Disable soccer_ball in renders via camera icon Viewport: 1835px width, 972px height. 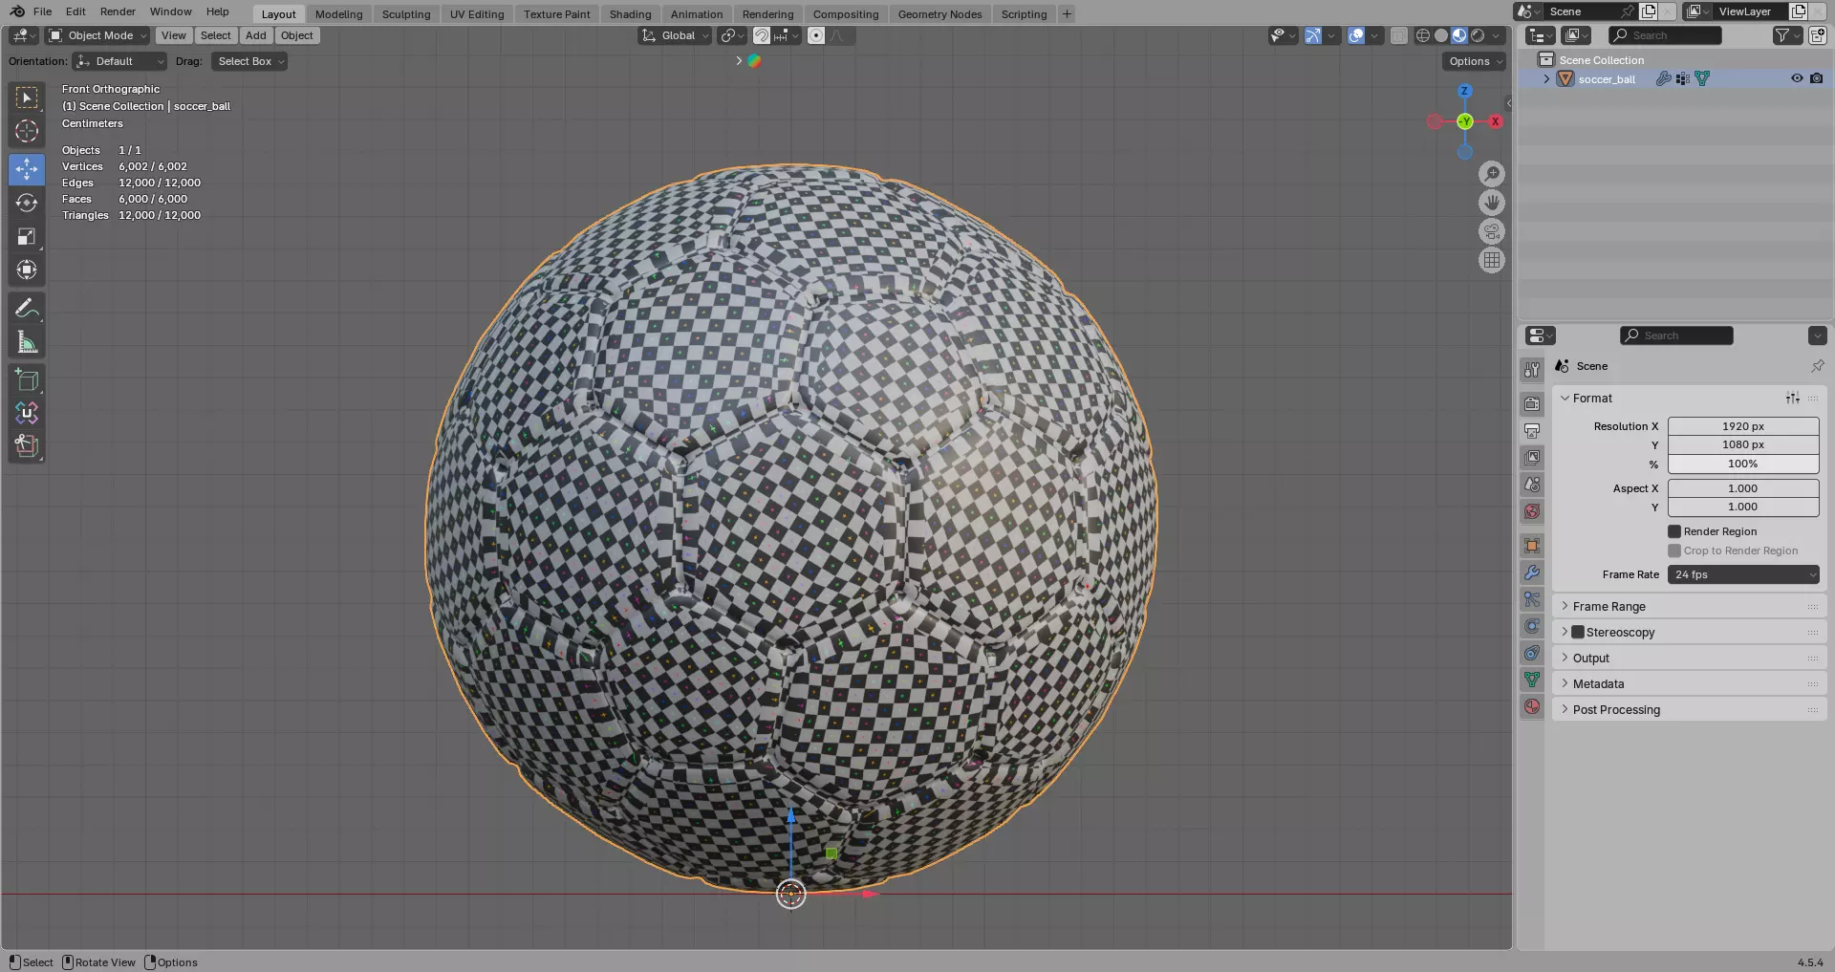(x=1817, y=78)
